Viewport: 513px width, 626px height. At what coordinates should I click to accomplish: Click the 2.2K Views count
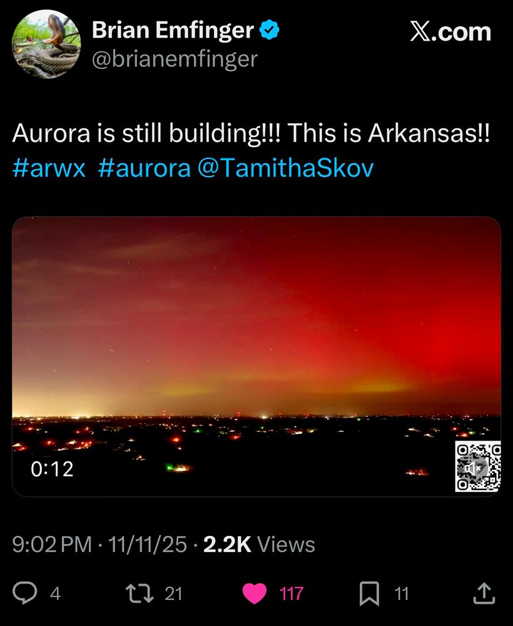pyautogui.click(x=259, y=544)
